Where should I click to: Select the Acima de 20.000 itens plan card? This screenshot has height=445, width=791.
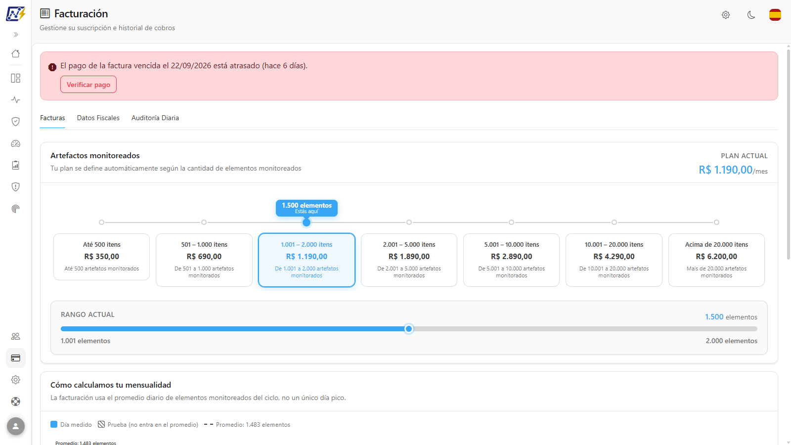pos(716,260)
